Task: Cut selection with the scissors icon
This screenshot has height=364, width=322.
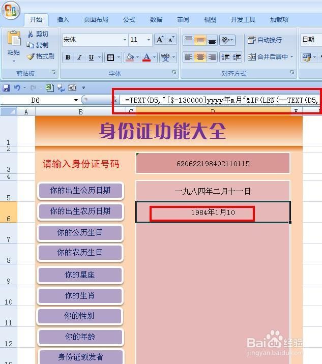Action: tap(30, 34)
